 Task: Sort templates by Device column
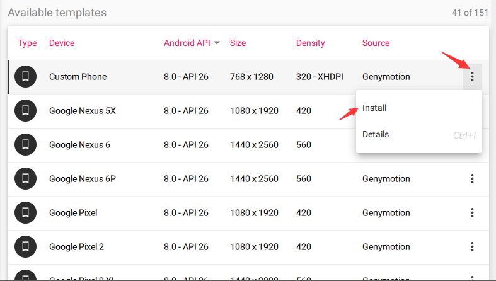(62, 43)
